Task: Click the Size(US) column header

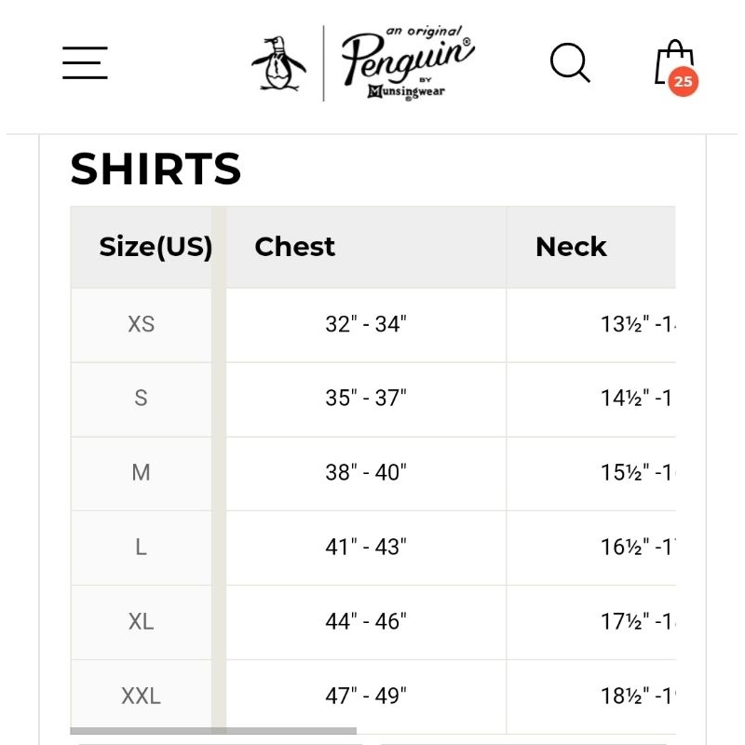Action: point(155,247)
